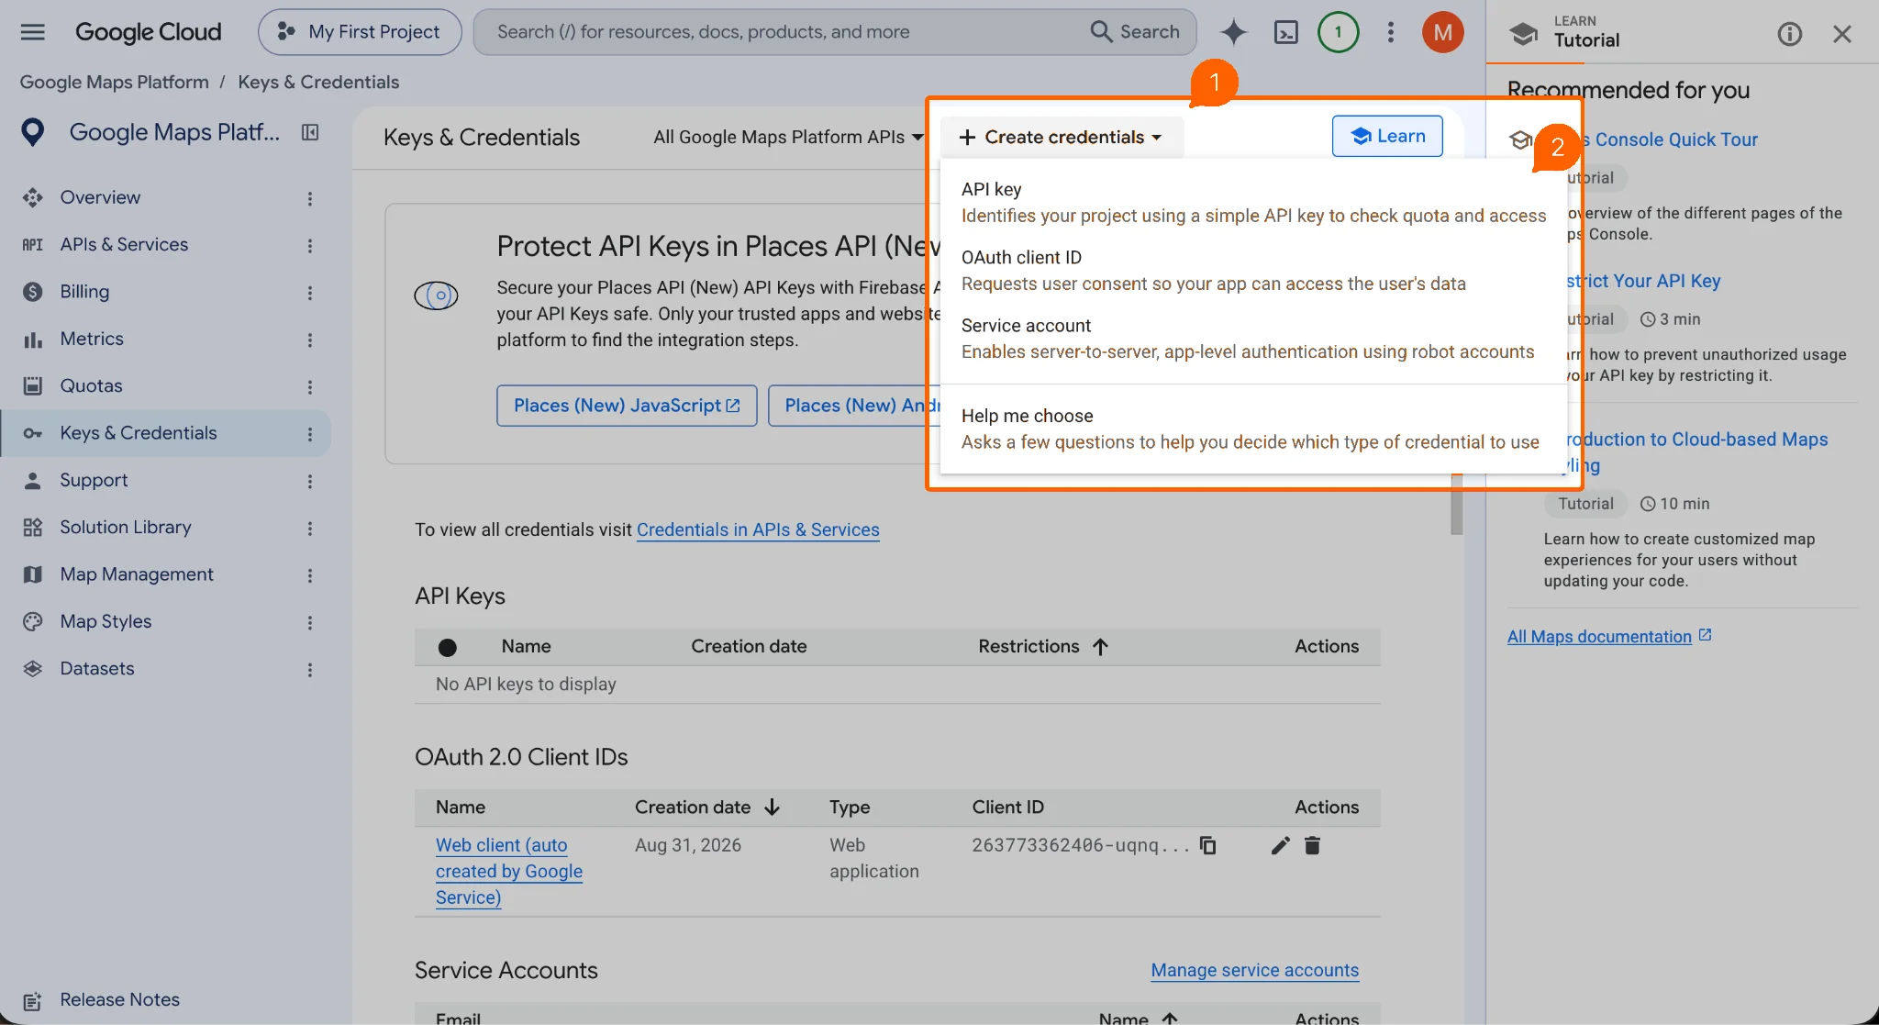Viewport: 1879px width, 1025px height.
Task: Open Map Styles three-dot menu
Action: point(310,622)
